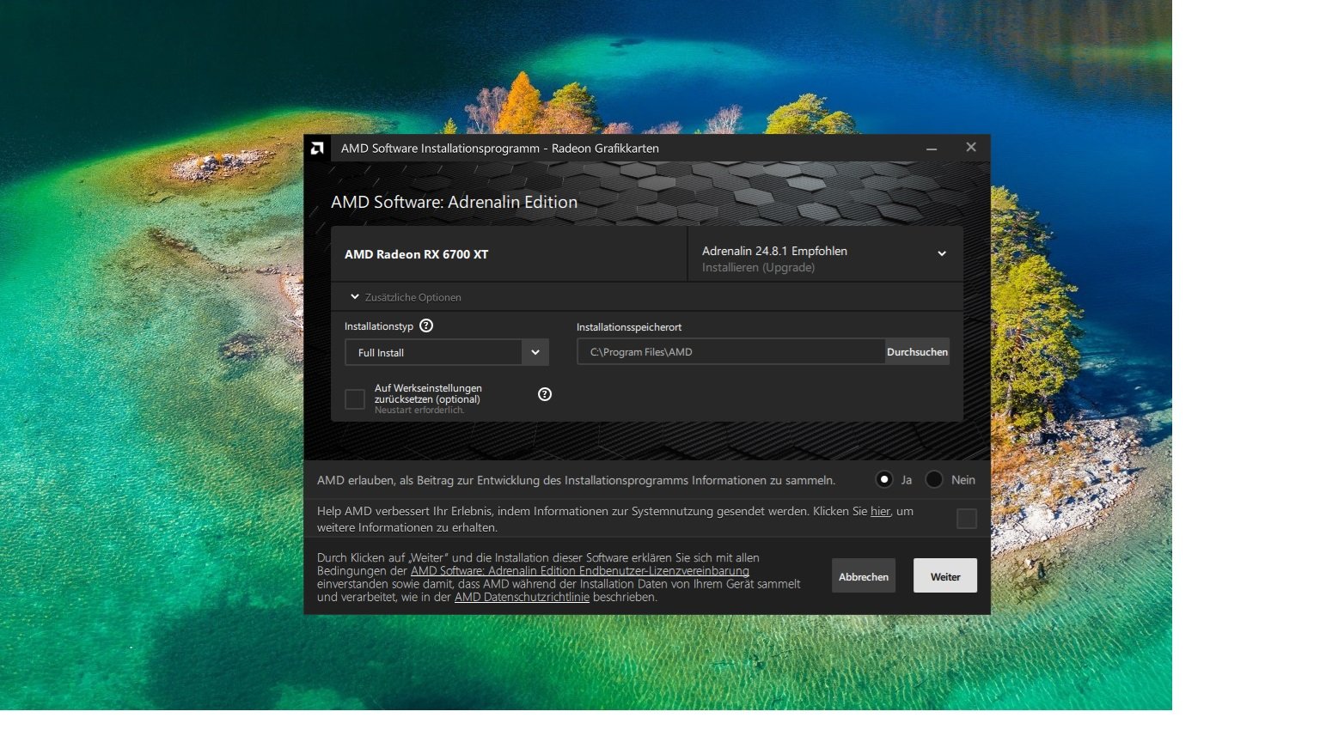This screenshot has width=1320, height=742.
Task: Click the Weiter button
Action: (x=945, y=576)
